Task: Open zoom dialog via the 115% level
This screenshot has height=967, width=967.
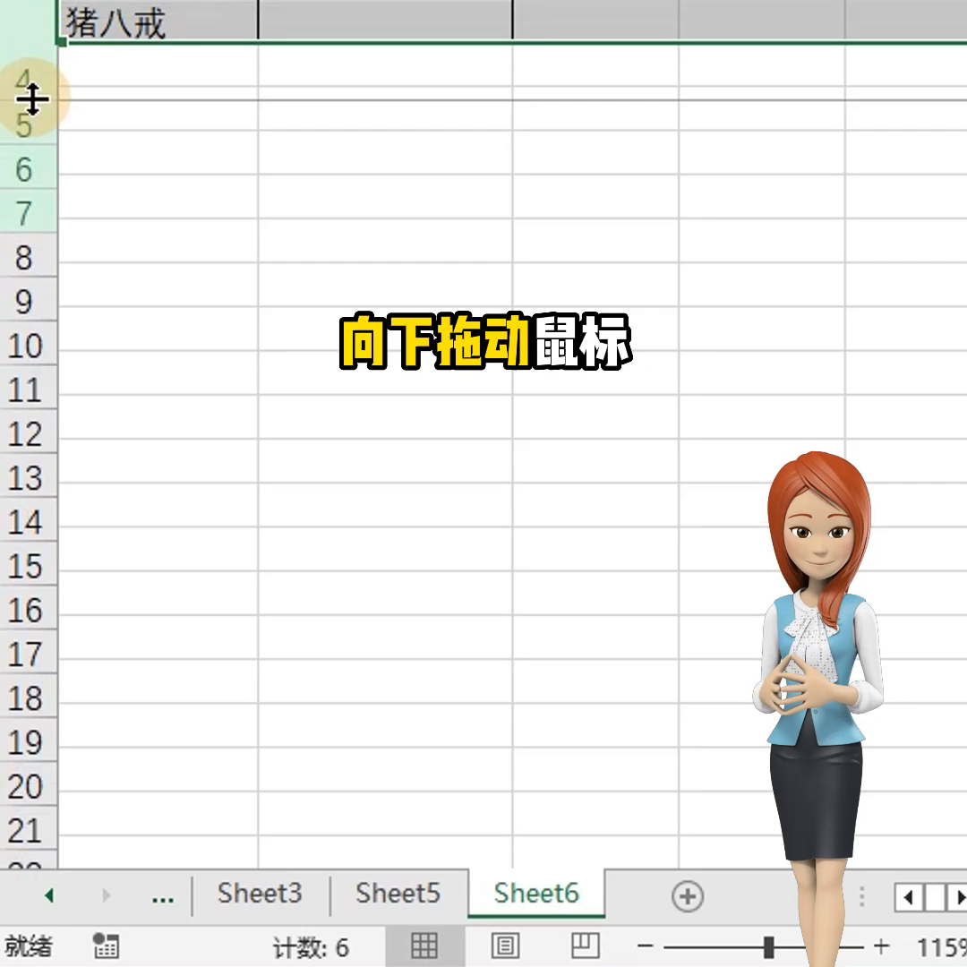Action: [x=941, y=947]
